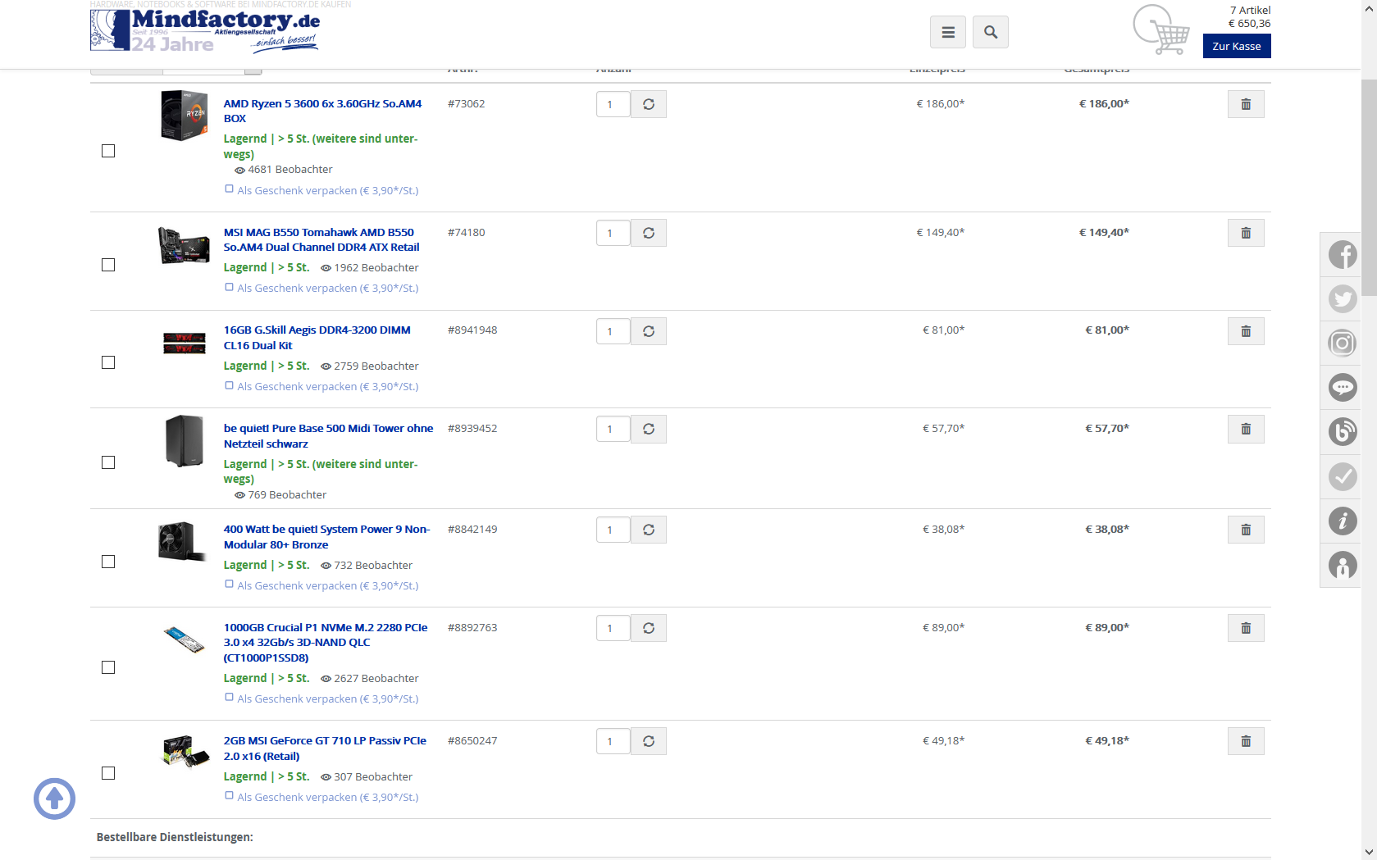This screenshot has width=1377, height=860.
Task: Click the page vertical scrollbar
Action: point(1369,187)
